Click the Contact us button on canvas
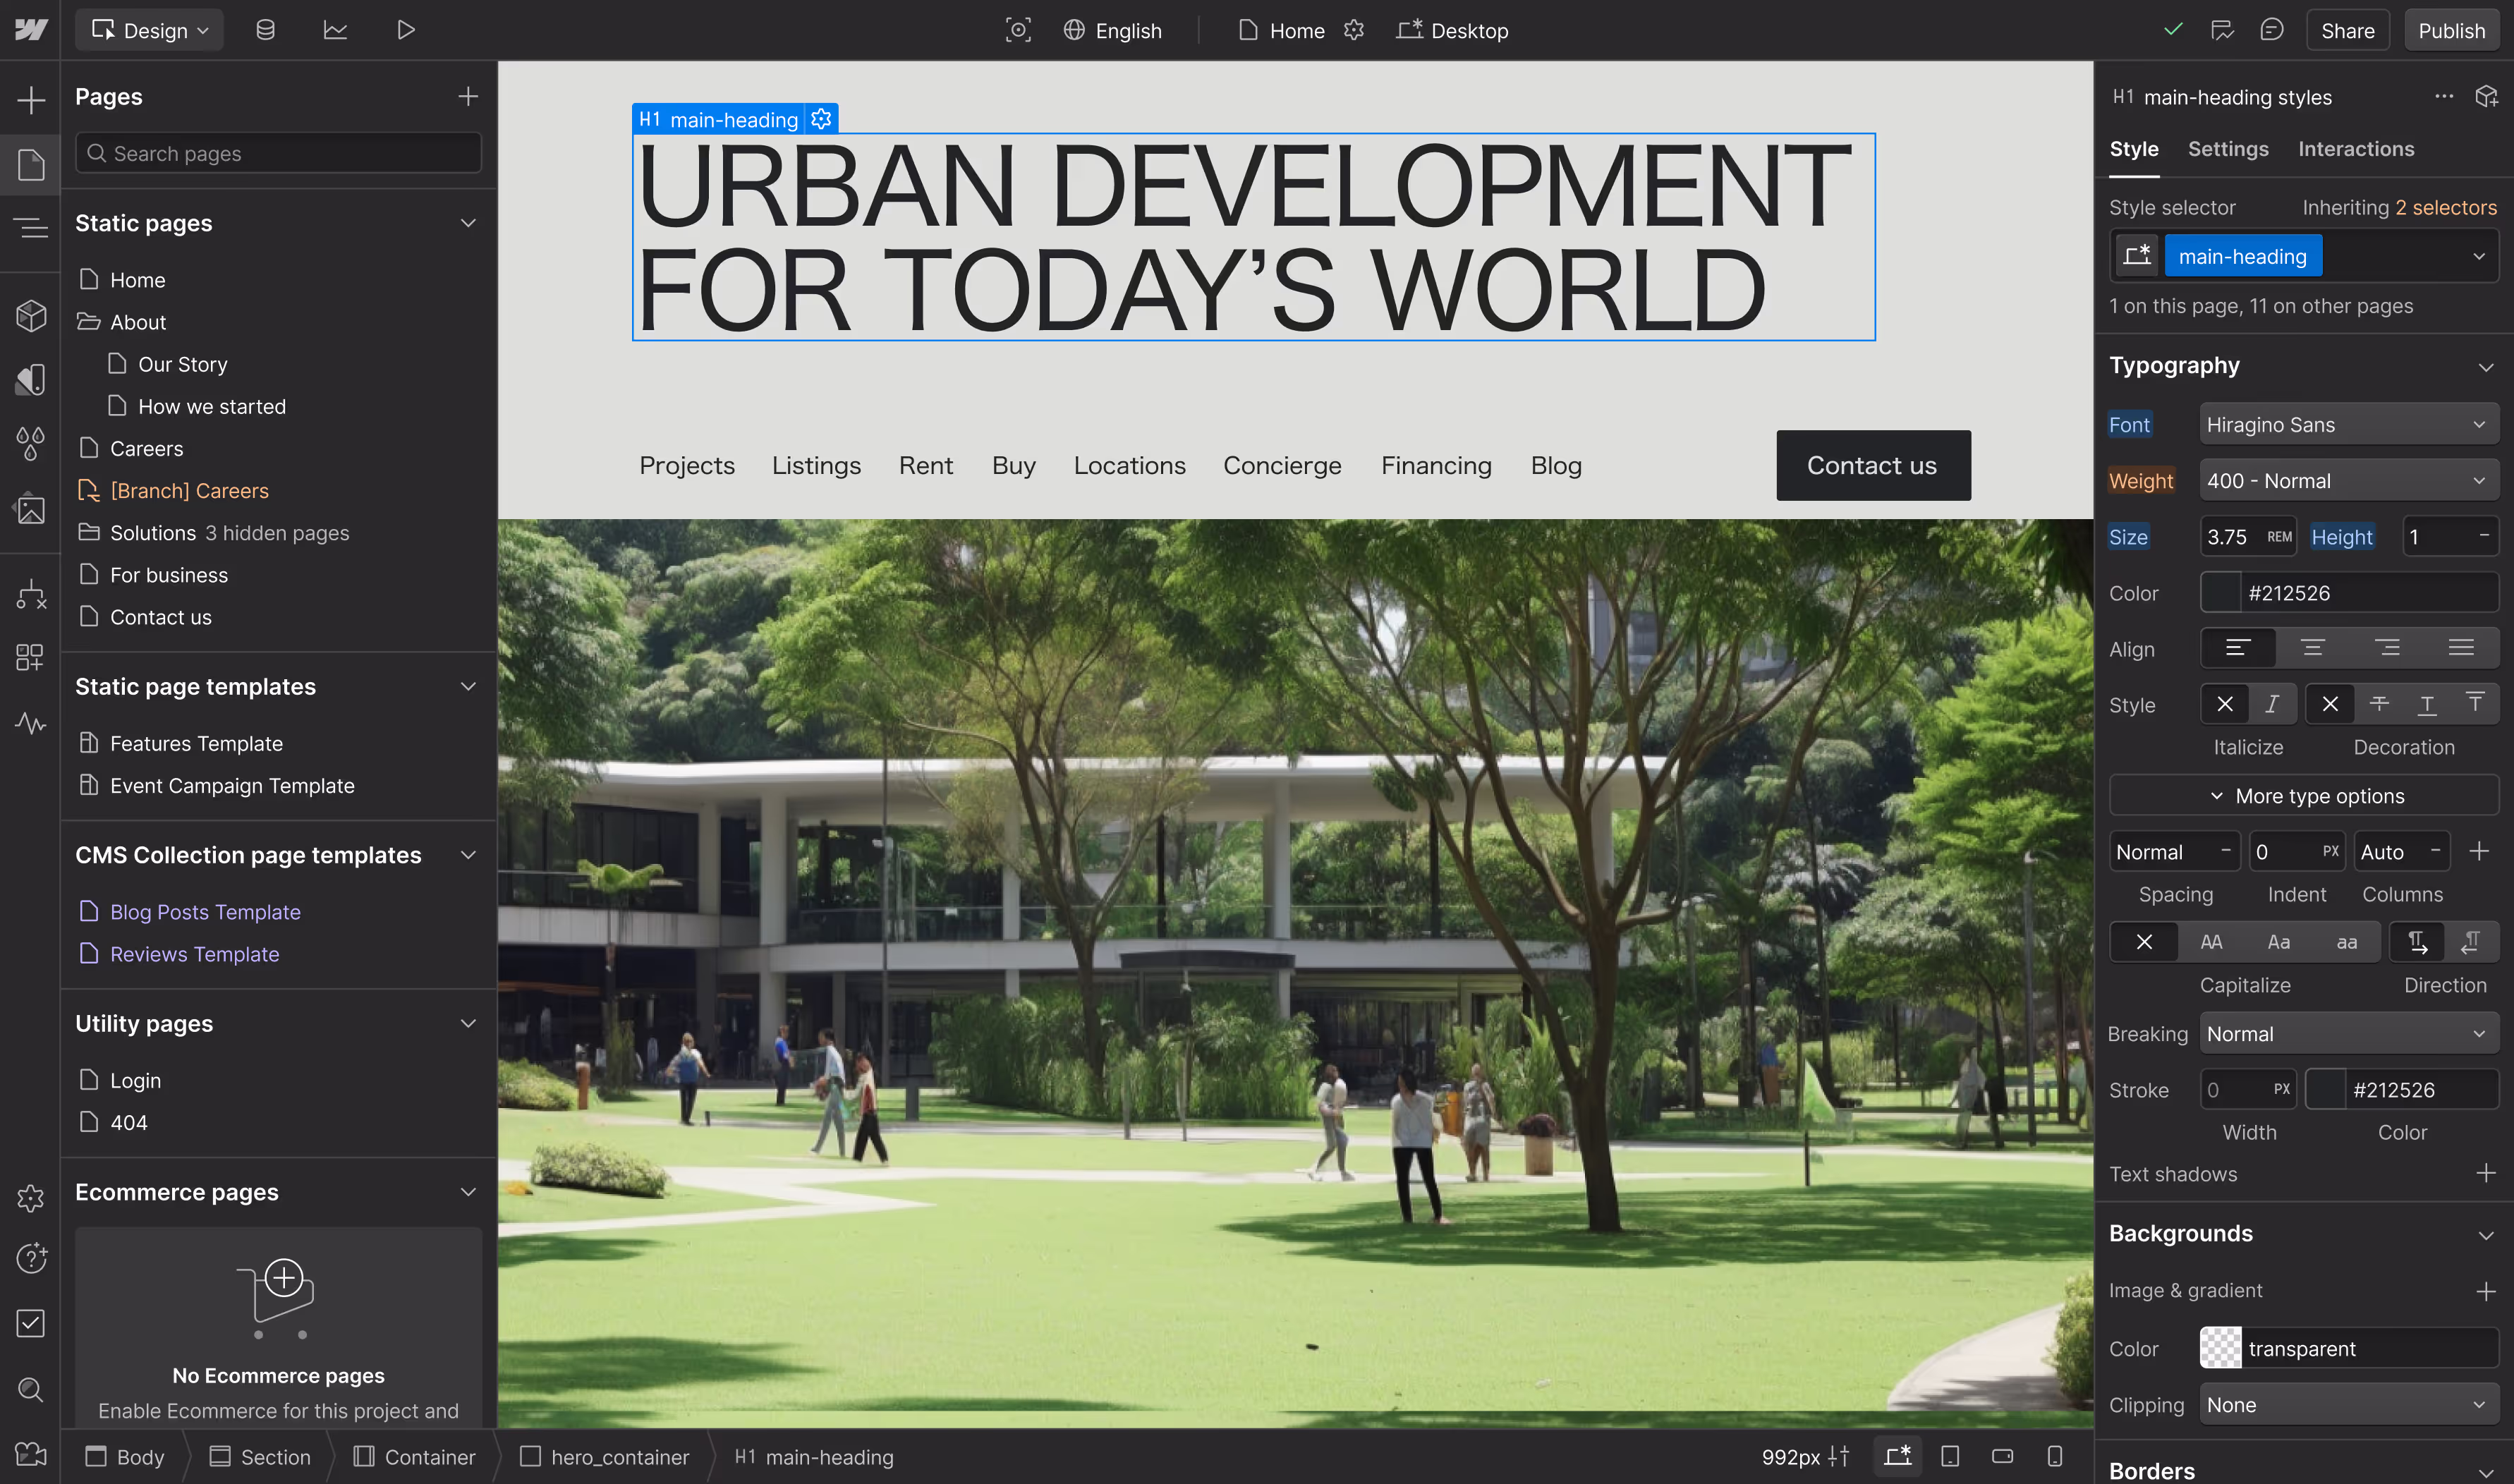2514x1484 pixels. (1872, 465)
